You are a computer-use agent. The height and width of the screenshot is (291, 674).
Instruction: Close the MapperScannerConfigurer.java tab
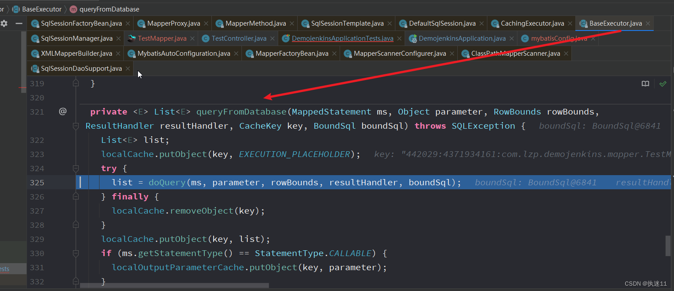452,54
